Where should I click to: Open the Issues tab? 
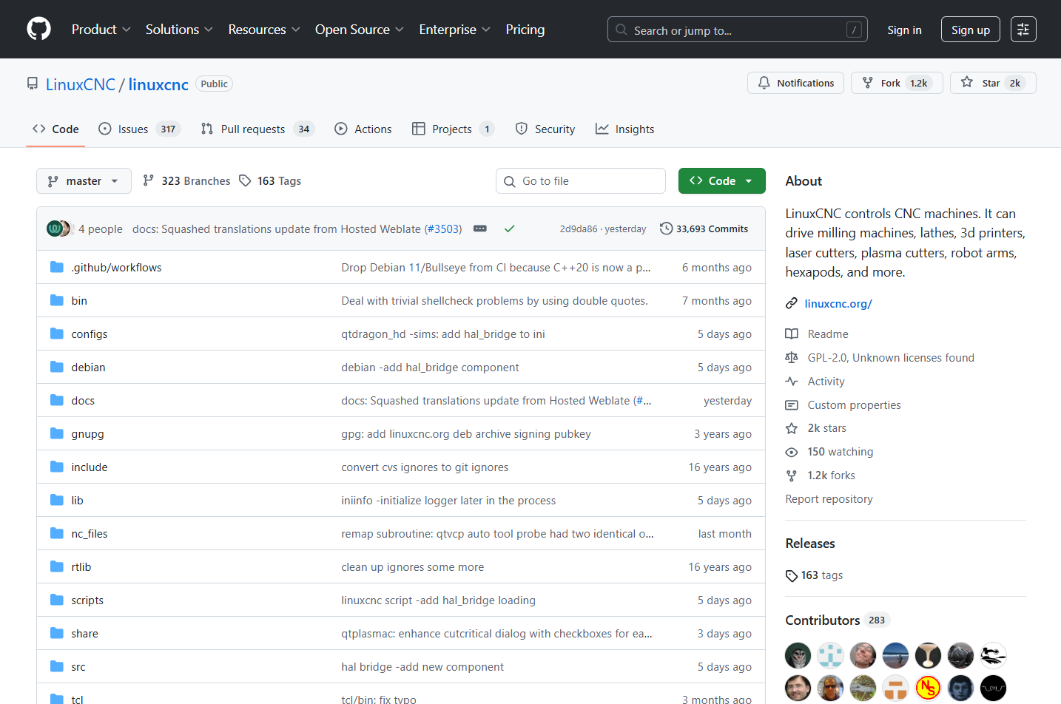pyautogui.click(x=139, y=129)
